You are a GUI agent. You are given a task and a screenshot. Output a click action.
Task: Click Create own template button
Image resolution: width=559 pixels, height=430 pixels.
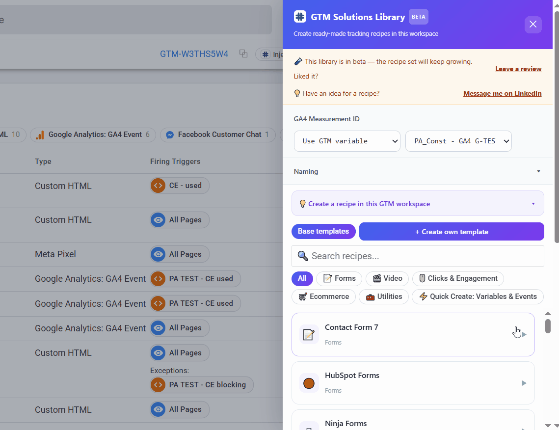click(x=452, y=232)
